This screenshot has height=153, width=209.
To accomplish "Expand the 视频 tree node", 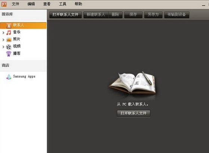I will pyautogui.click(x=3, y=47).
